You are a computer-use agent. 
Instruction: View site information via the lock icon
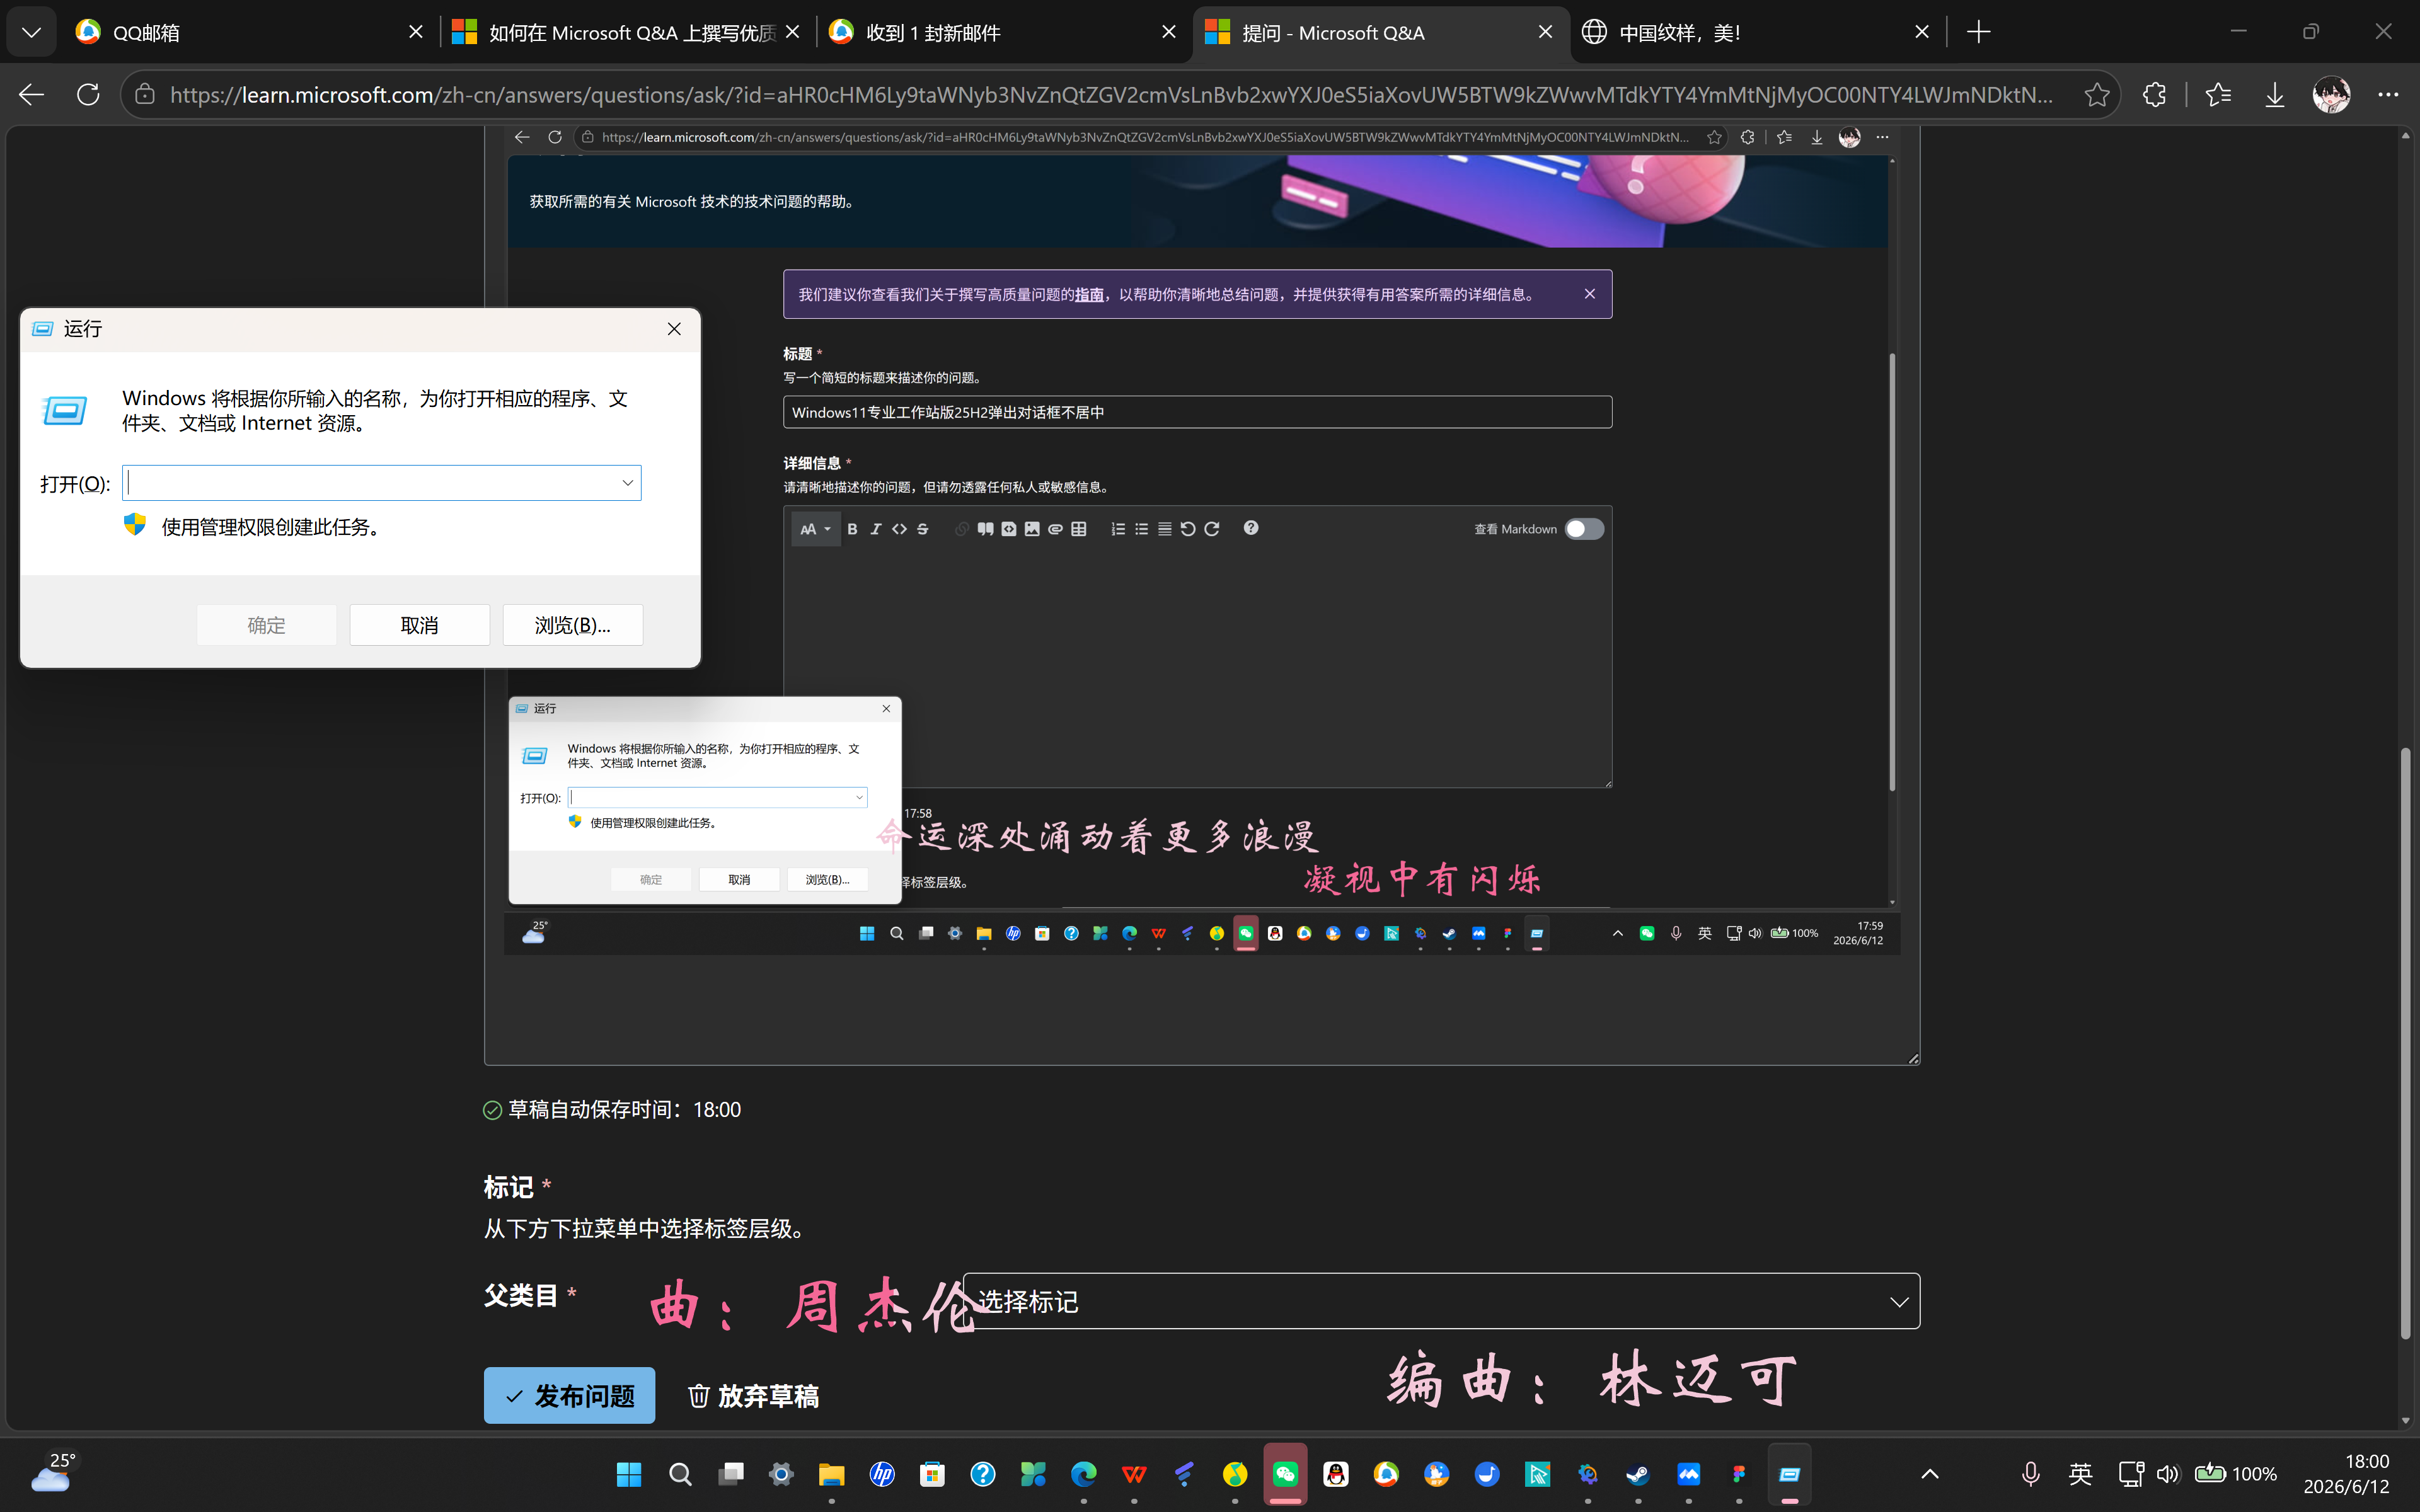[x=146, y=95]
